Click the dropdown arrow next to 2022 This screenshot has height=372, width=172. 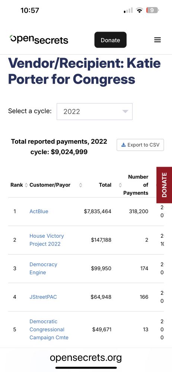click(x=125, y=112)
